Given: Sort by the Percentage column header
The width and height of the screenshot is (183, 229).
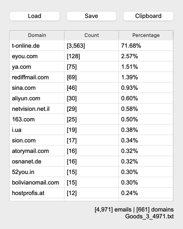Looking at the screenshot, I should click(146, 35).
